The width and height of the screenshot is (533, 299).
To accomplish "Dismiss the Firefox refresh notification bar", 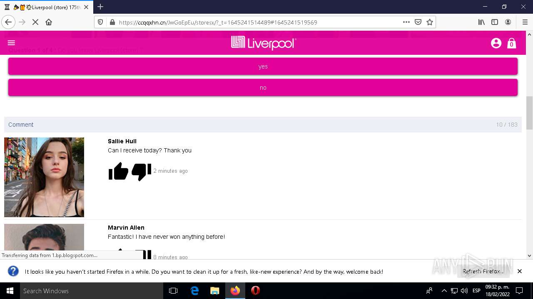I will coord(520,271).
